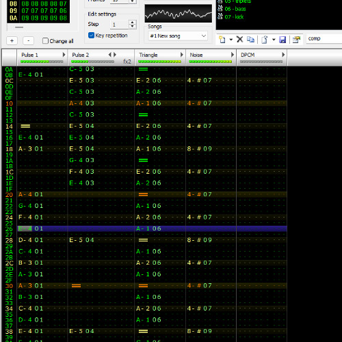Click the instrument name field showing comp

click(x=324, y=38)
